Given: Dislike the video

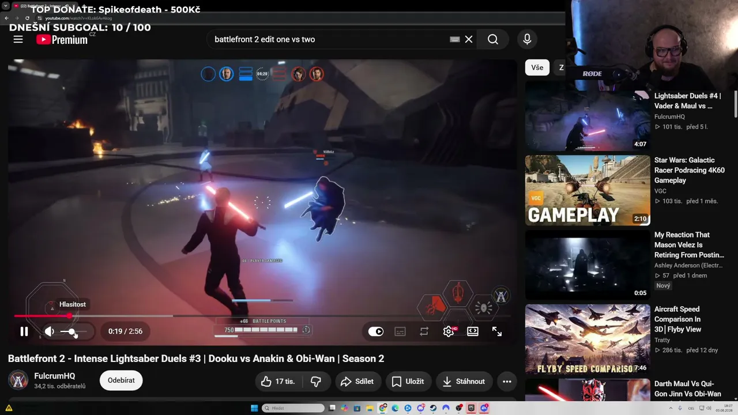Looking at the screenshot, I should pyautogui.click(x=316, y=381).
